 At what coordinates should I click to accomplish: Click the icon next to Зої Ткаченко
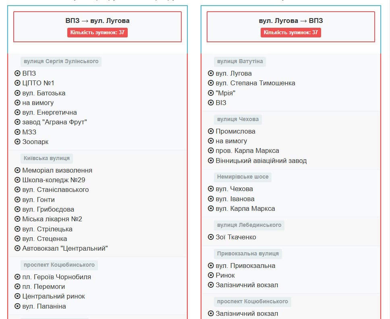click(x=211, y=237)
